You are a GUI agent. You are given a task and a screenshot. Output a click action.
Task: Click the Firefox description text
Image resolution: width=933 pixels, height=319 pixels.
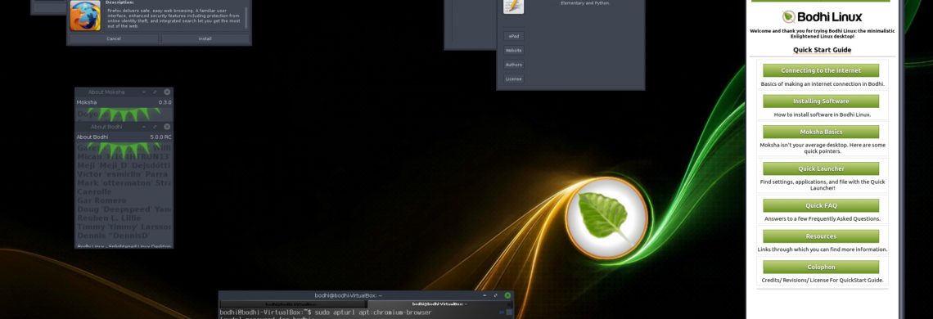pyautogui.click(x=174, y=19)
